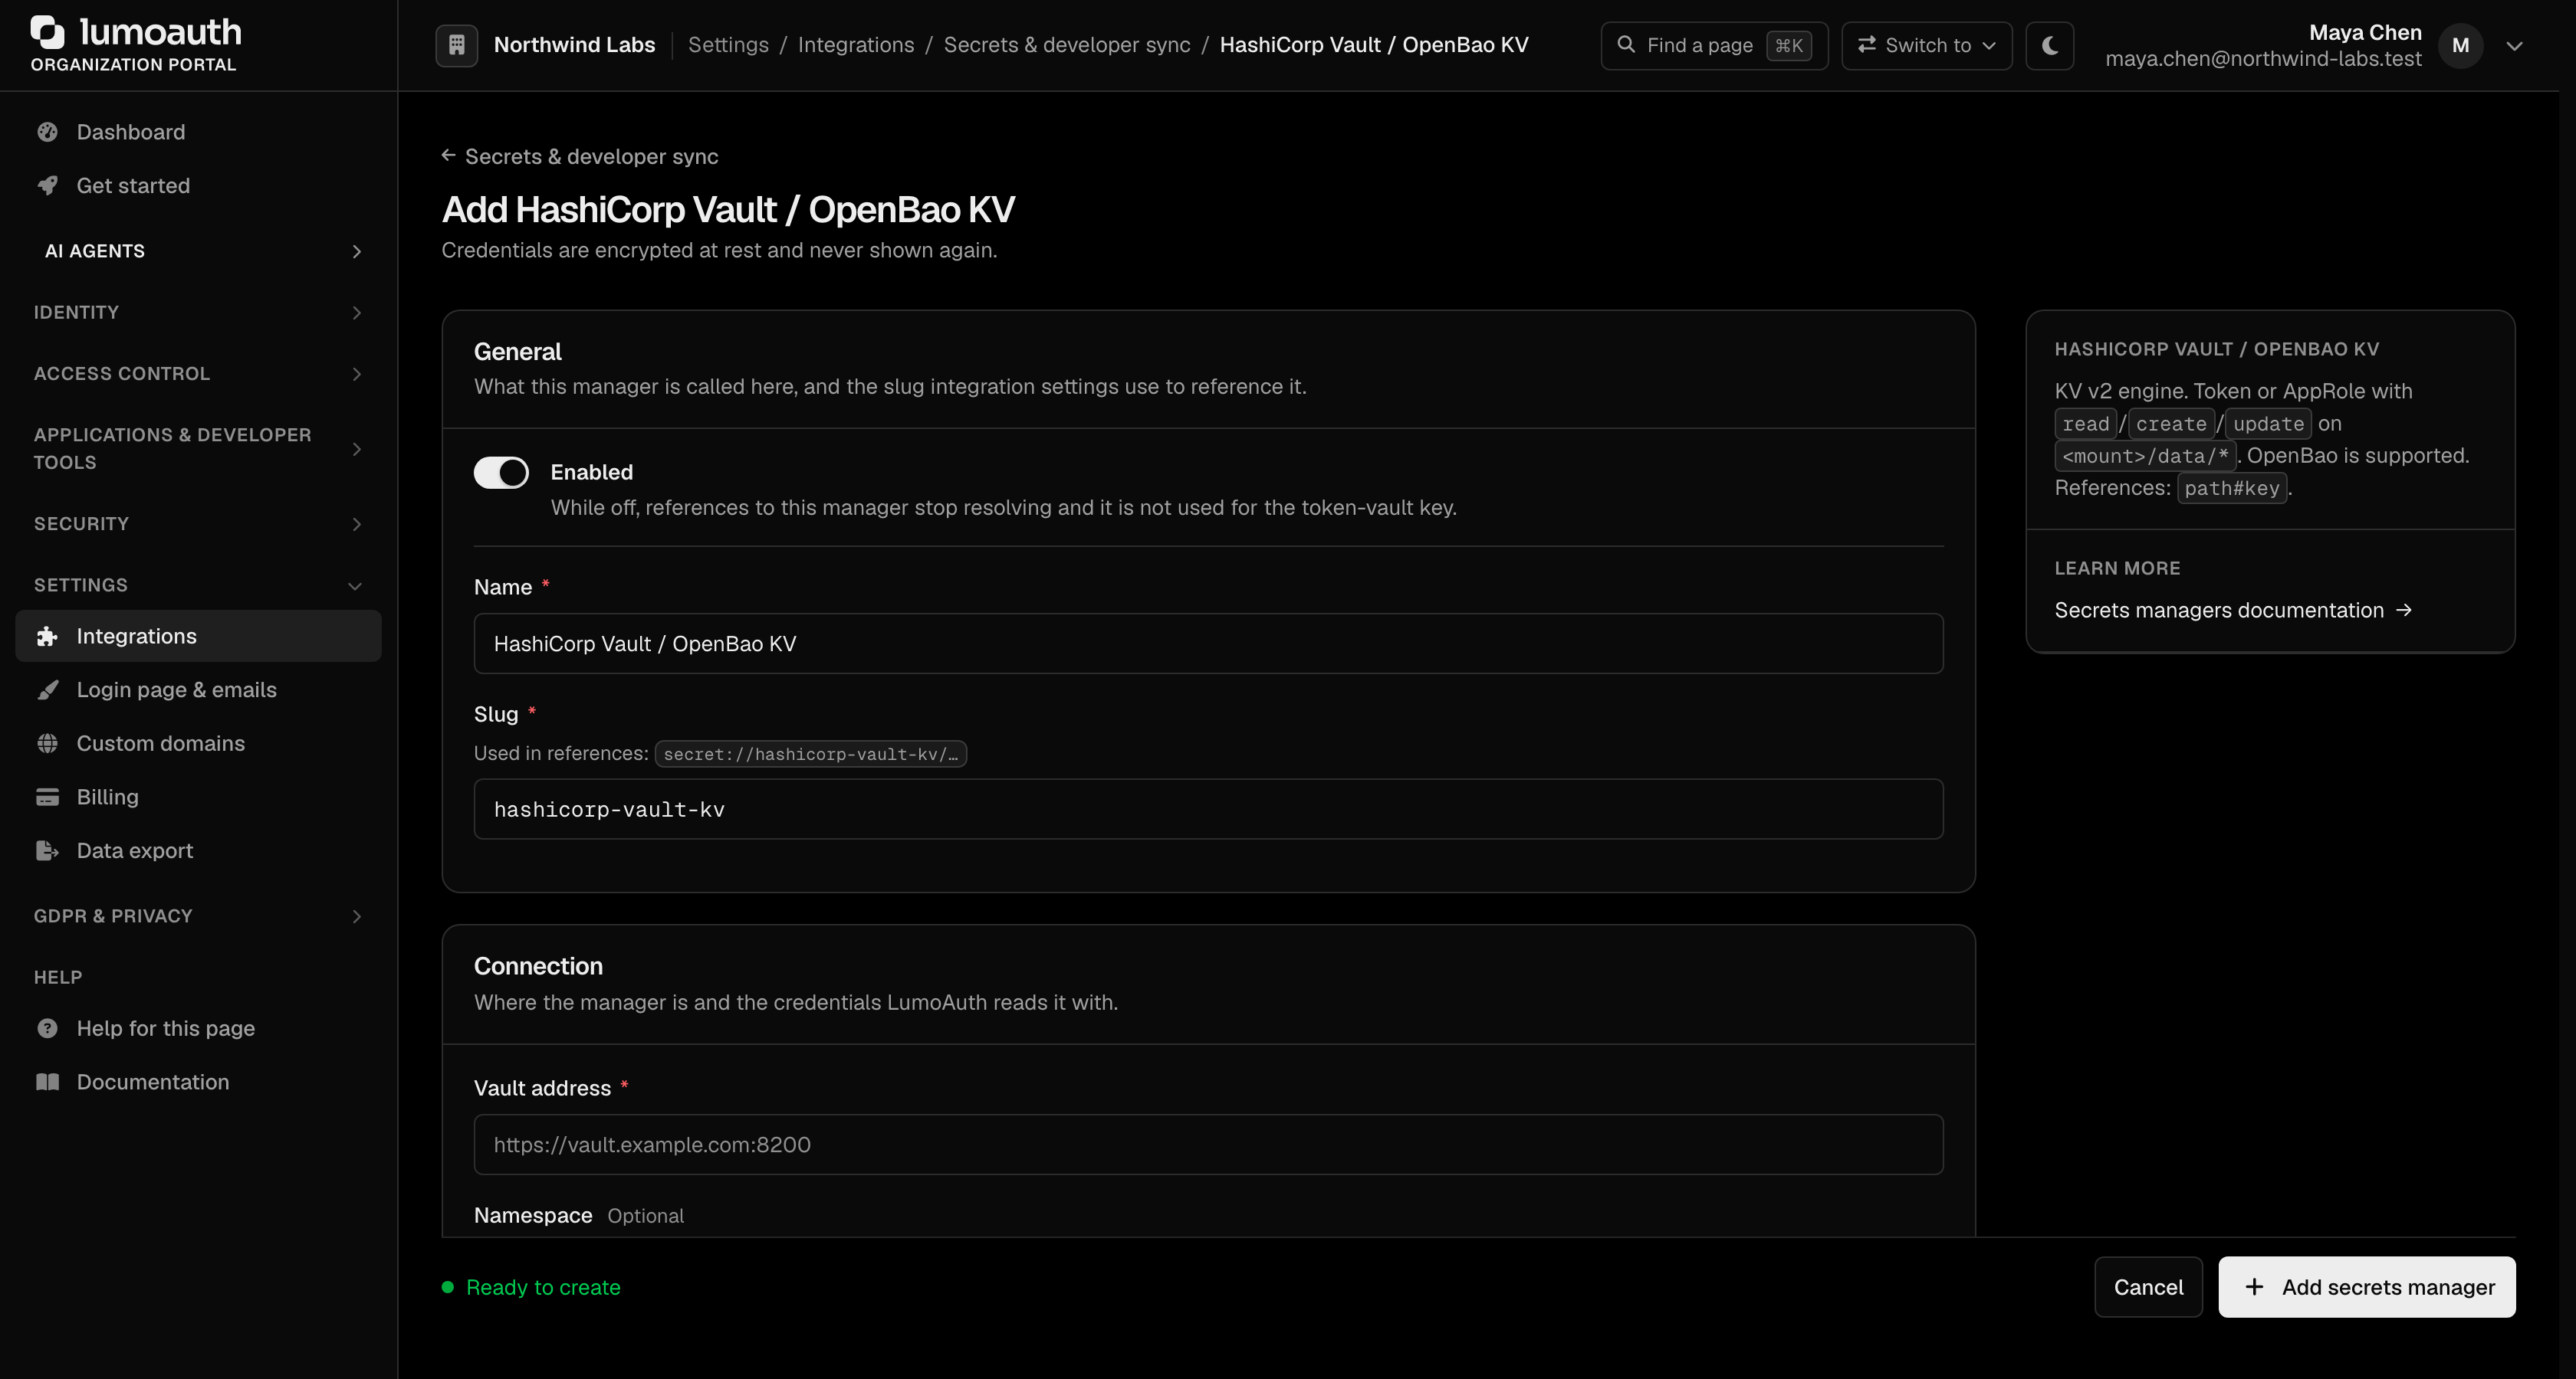Open the user account menu chevron
This screenshot has height=1379, width=2576.
[2514, 46]
